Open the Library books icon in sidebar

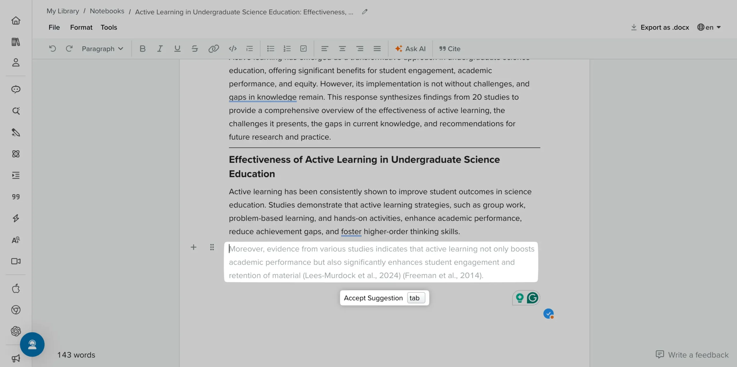[x=16, y=42]
